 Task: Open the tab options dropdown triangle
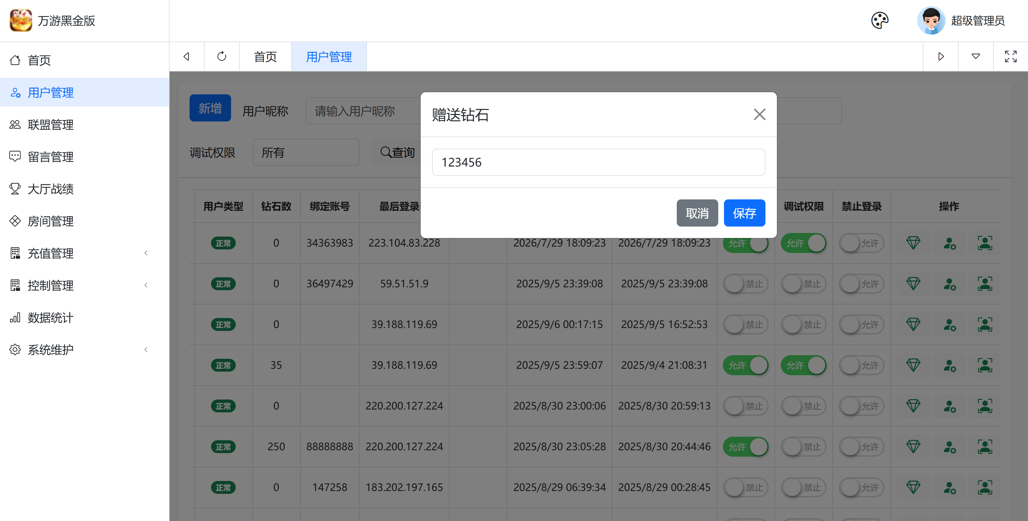[975, 56]
